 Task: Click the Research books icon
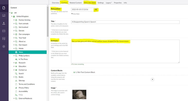pos(16,63)
